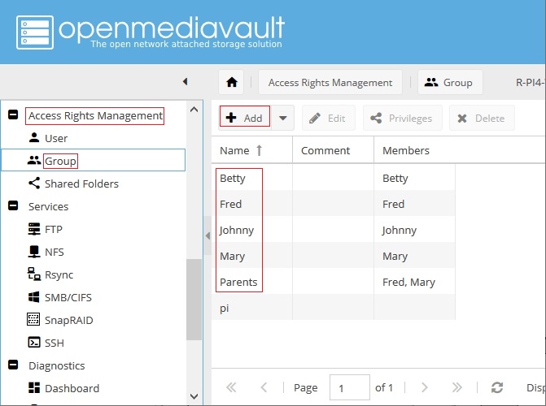
Task: Collapse the Access Rights Management section
Action: [13, 115]
